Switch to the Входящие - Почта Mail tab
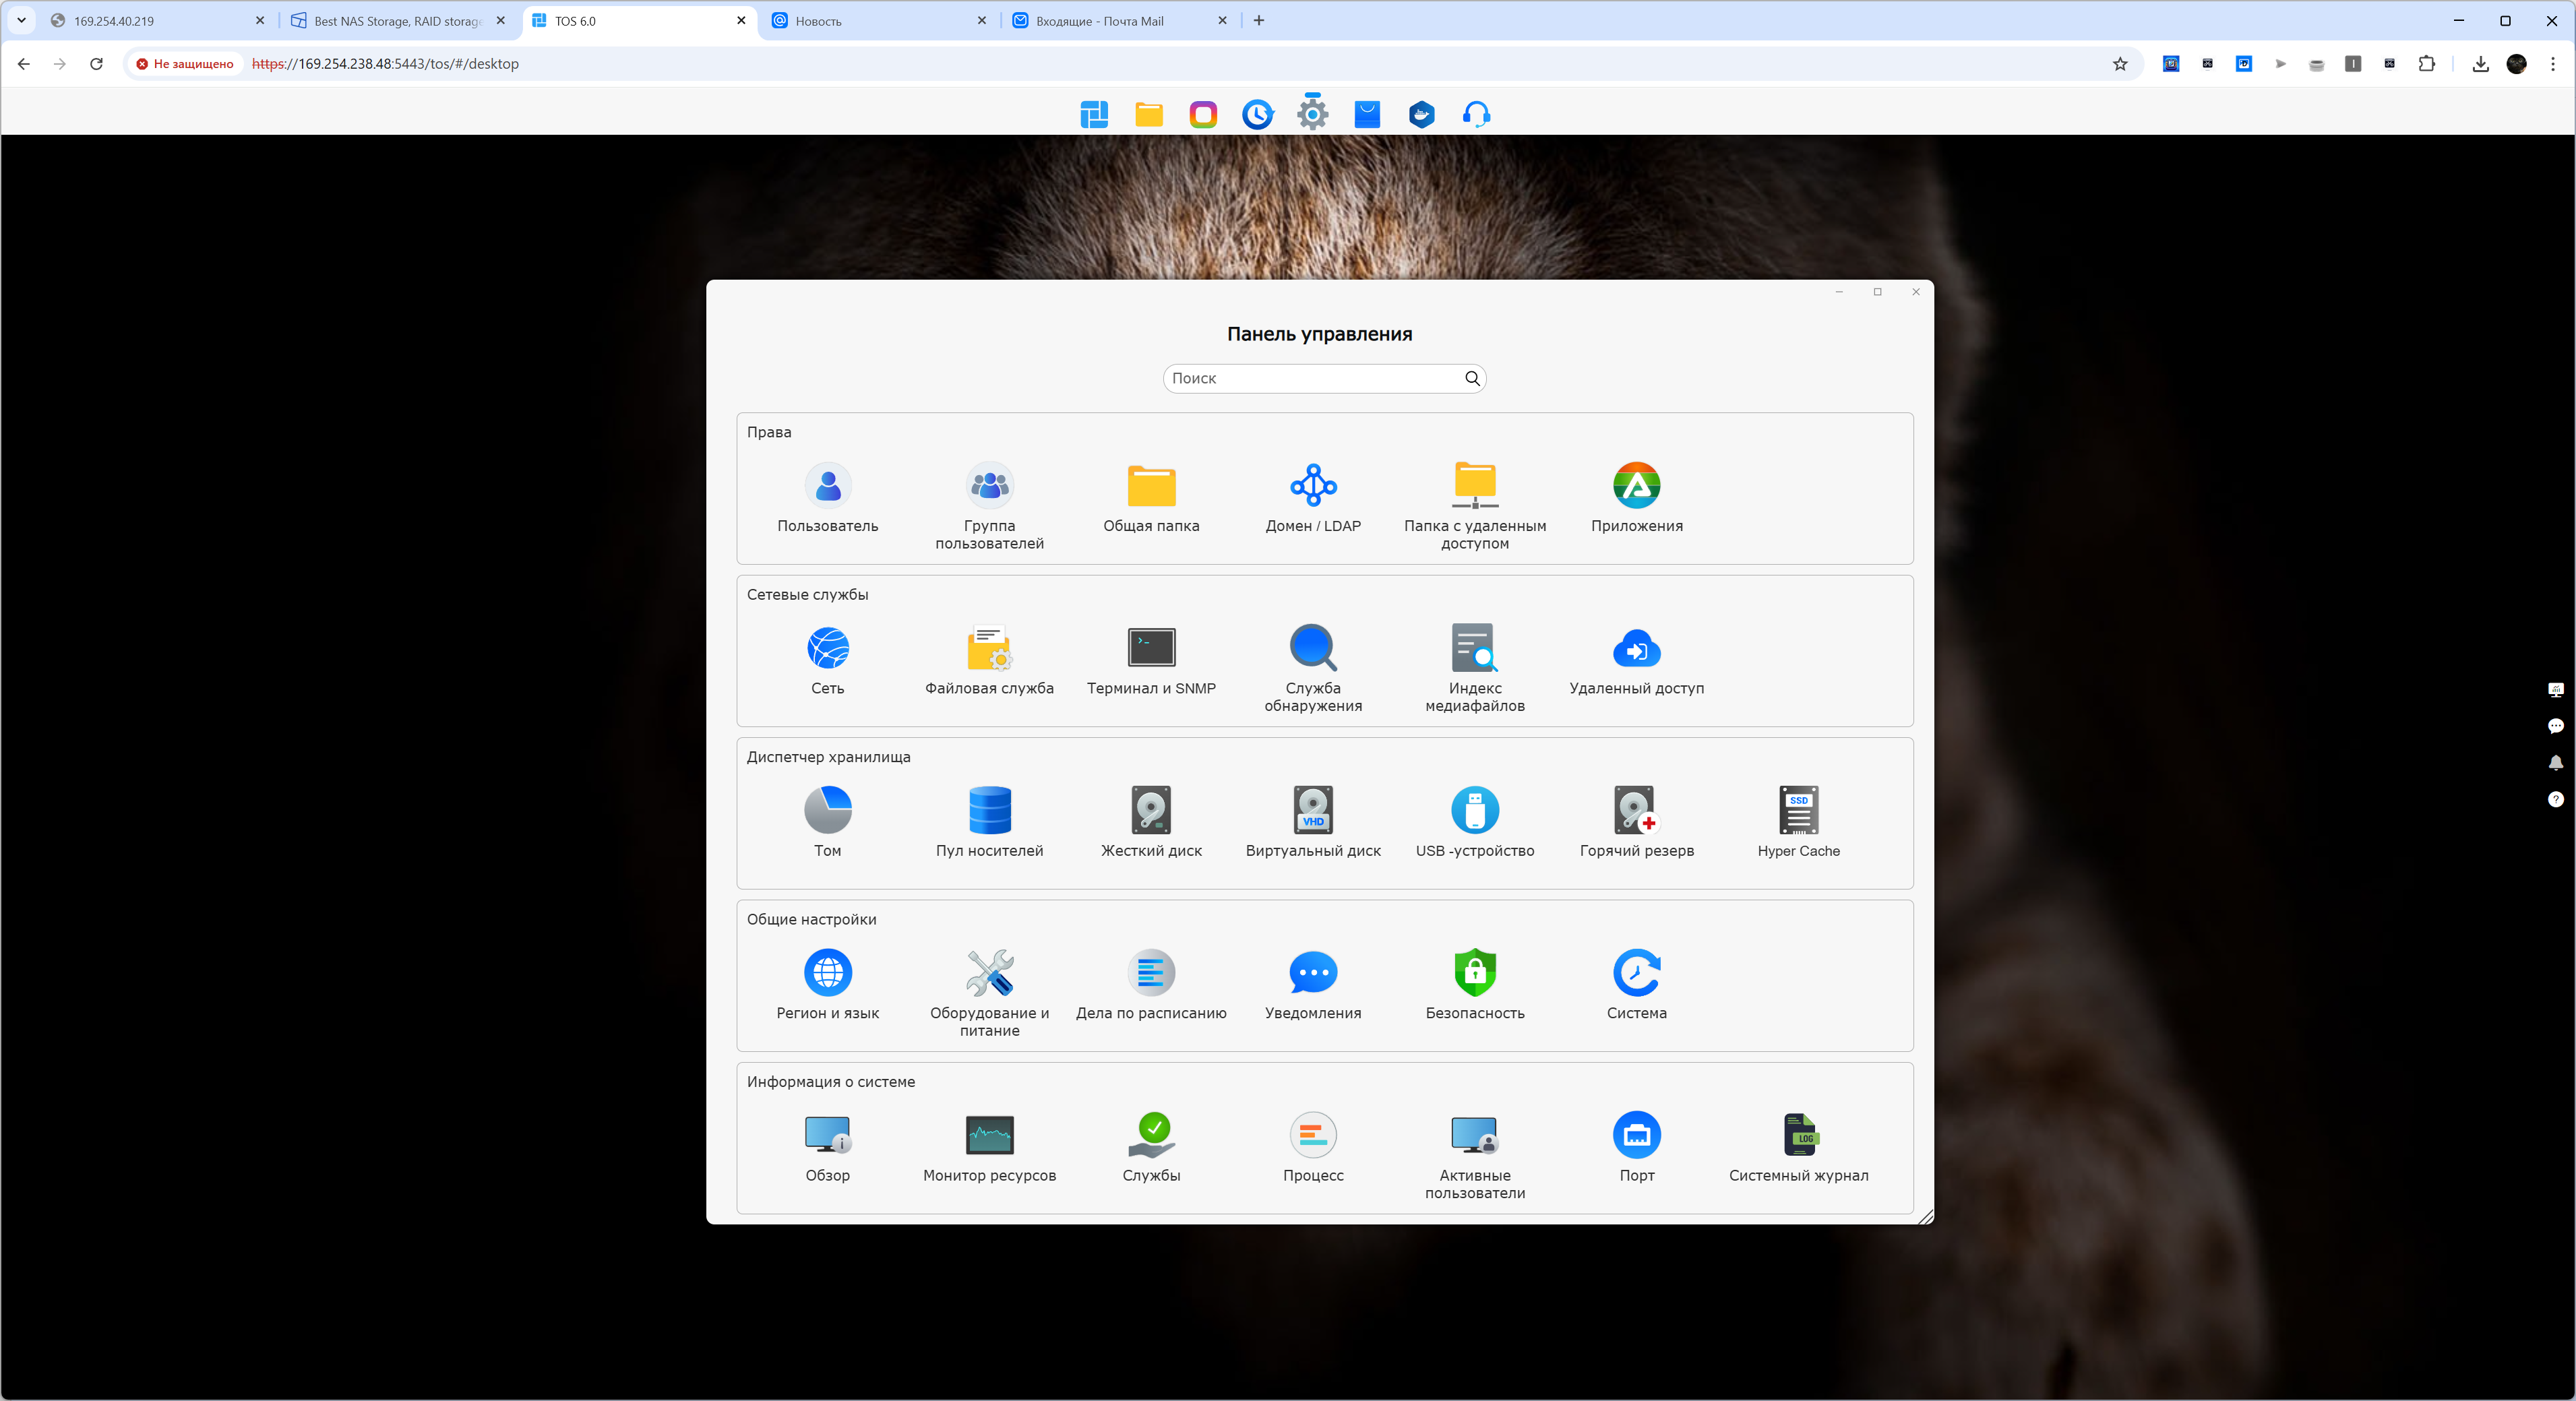2576x1401 pixels. 1100,21
